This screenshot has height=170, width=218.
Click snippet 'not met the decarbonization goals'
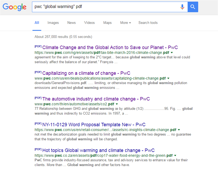113,137
